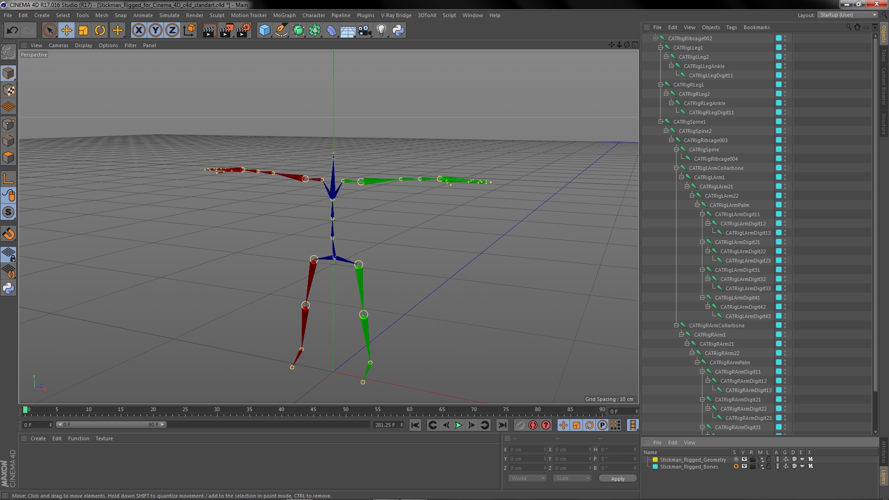889x500 pixels.
Task: Open Object Manager Bookmarks menu
Action: point(757,27)
